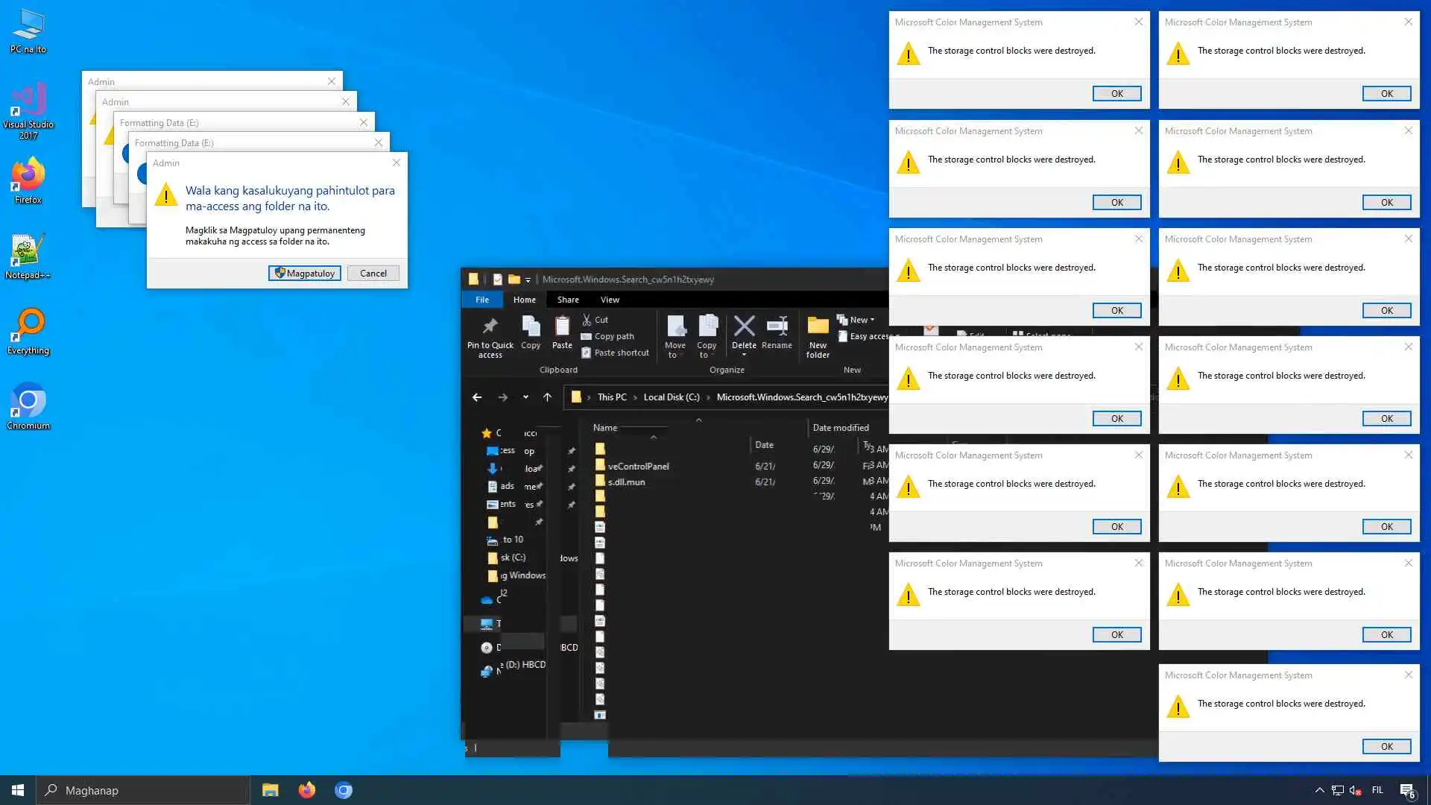Click Delete icon in Organize group
Viewport: 1431px width, 805px height.
coord(744,326)
